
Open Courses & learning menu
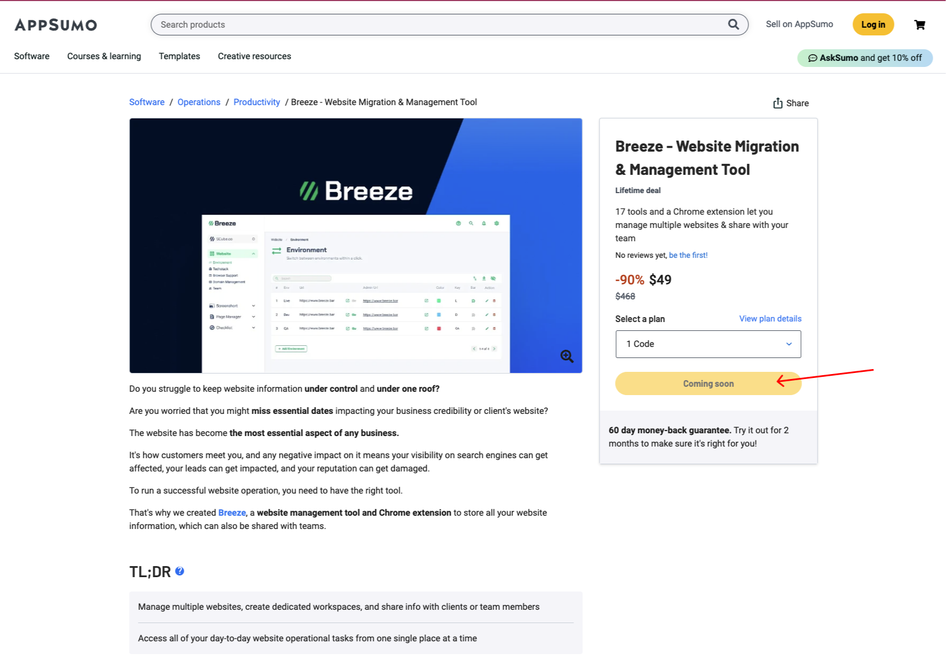[104, 56]
